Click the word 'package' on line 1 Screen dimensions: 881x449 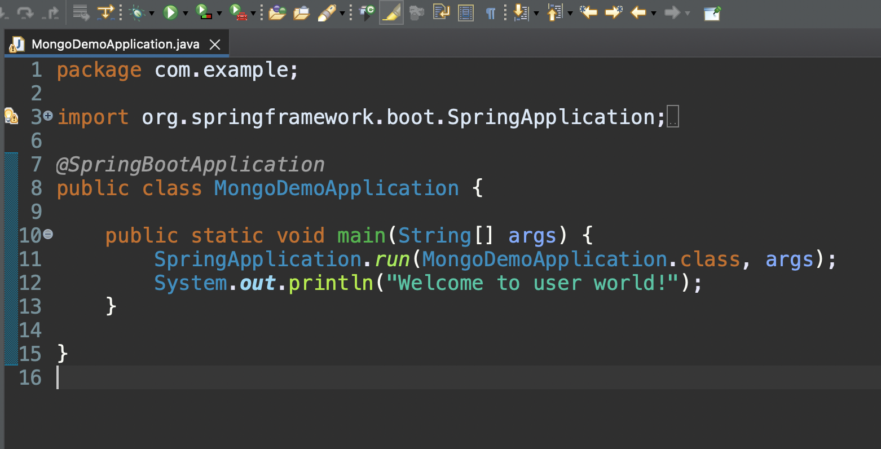coord(99,70)
